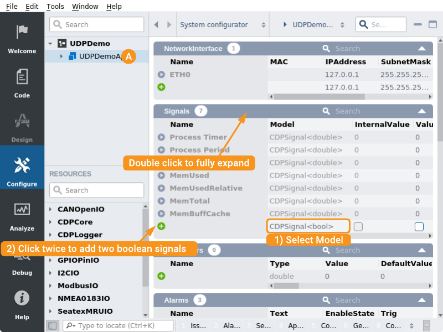443x332 pixels.
Task: Open the Window menu
Action: pos(85,7)
